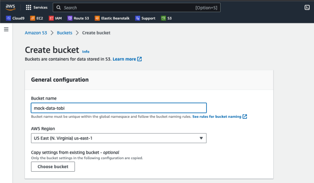The width and height of the screenshot is (314, 183).
Task: Go to Amazon S3 breadcrumb
Action: tap(36, 33)
